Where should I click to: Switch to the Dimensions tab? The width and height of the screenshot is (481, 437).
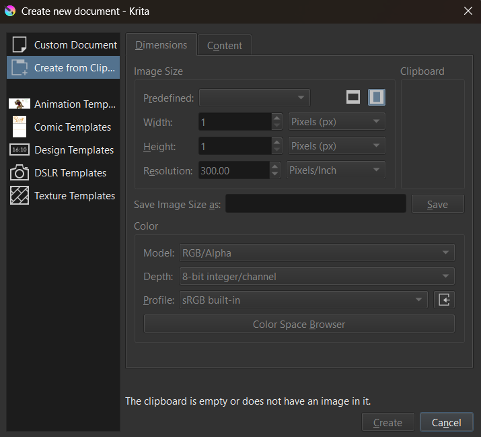pos(161,45)
